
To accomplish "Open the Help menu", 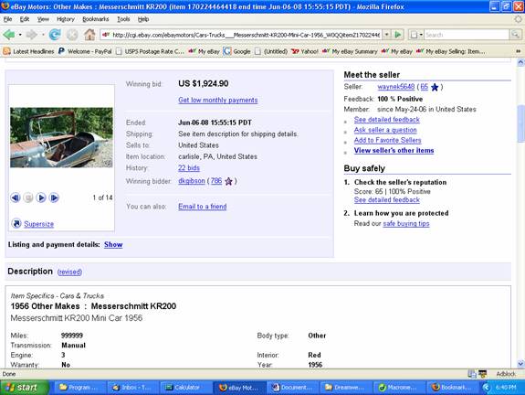I will tap(143, 19).
